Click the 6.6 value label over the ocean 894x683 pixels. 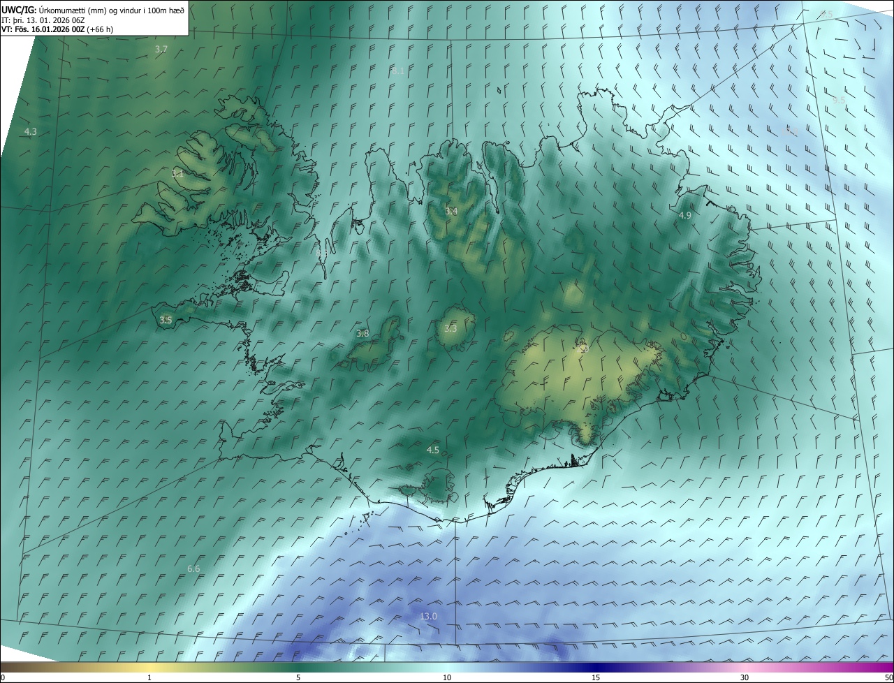click(x=193, y=568)
